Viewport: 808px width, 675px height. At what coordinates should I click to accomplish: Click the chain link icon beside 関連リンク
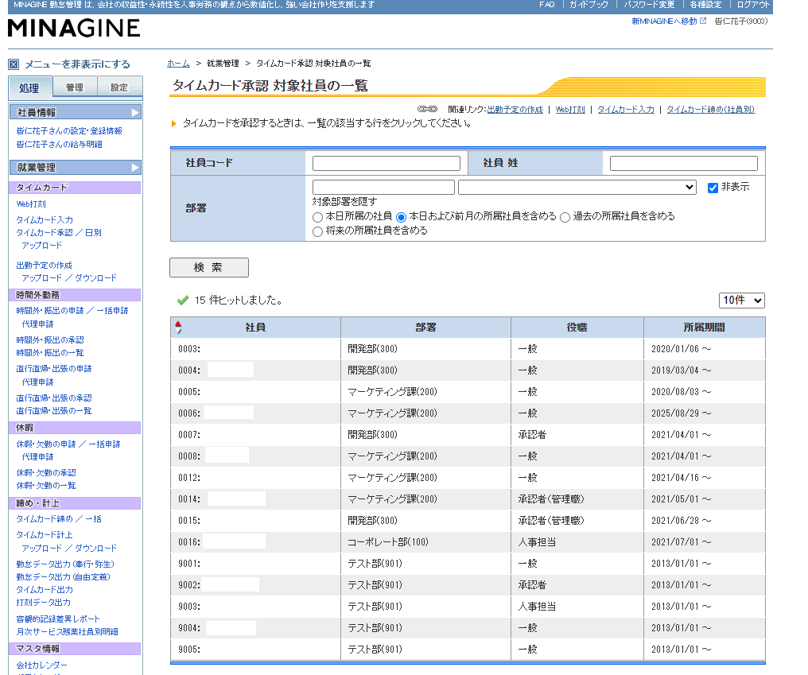pos(427,109)
